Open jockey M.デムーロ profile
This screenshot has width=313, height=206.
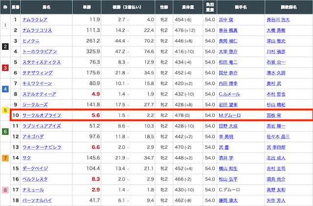coord(231,115)
